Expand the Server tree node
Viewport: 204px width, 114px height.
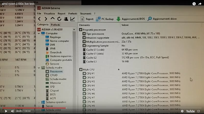(39, 106)
